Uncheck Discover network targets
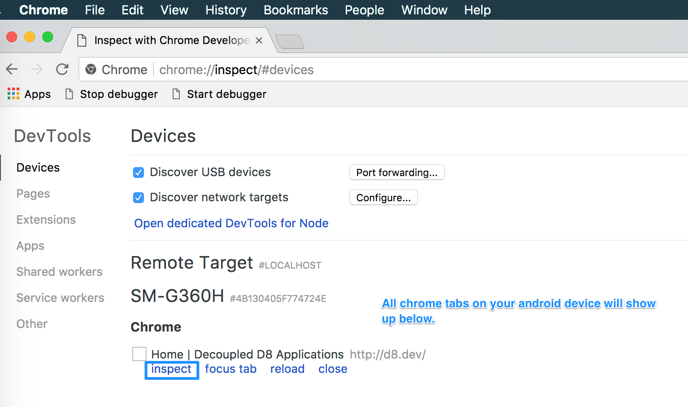 (138, 198)
